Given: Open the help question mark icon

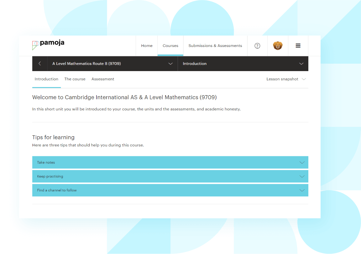Looking at the screenshot, I should [257, 46].
